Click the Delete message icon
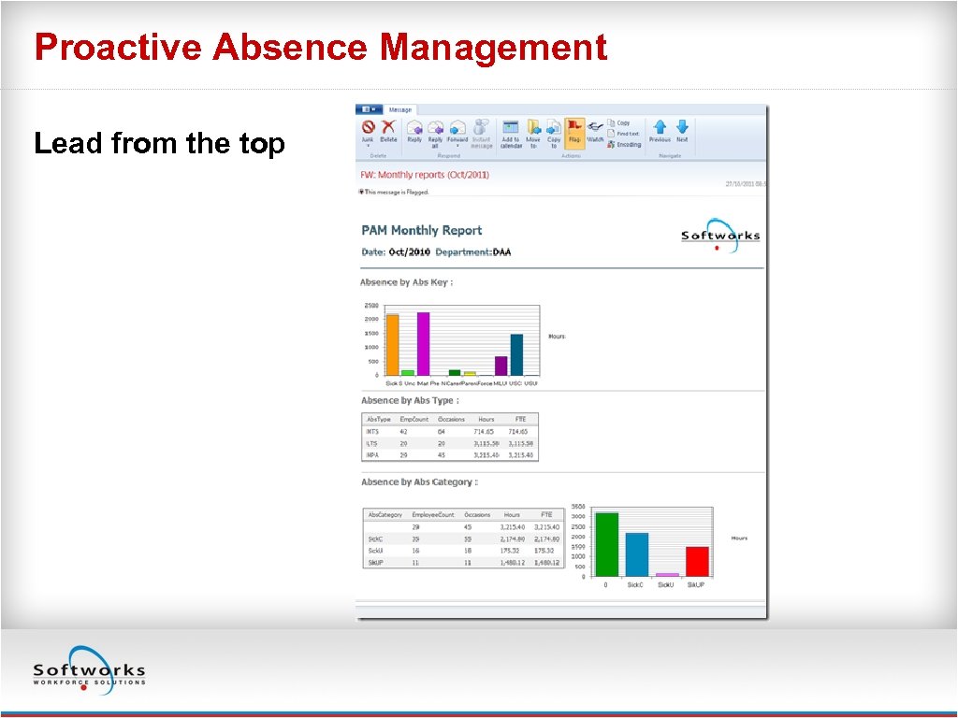958x718 pixels. 388,127
